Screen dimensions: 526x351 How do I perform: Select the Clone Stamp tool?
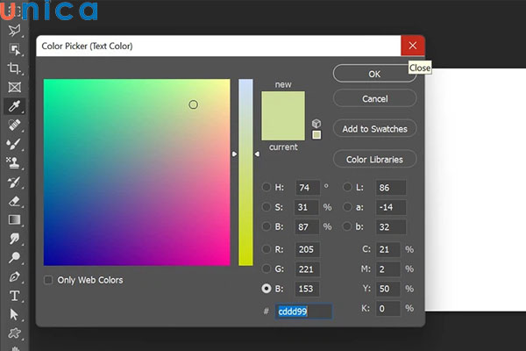[14, 162]
